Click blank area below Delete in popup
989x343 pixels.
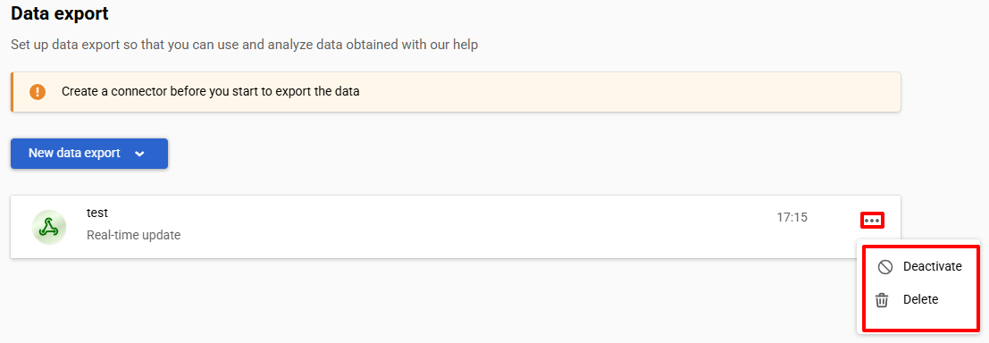919,322
